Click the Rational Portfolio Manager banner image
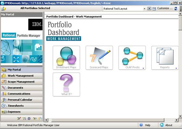This screenshot has height=129, width=182. [21, 52]
